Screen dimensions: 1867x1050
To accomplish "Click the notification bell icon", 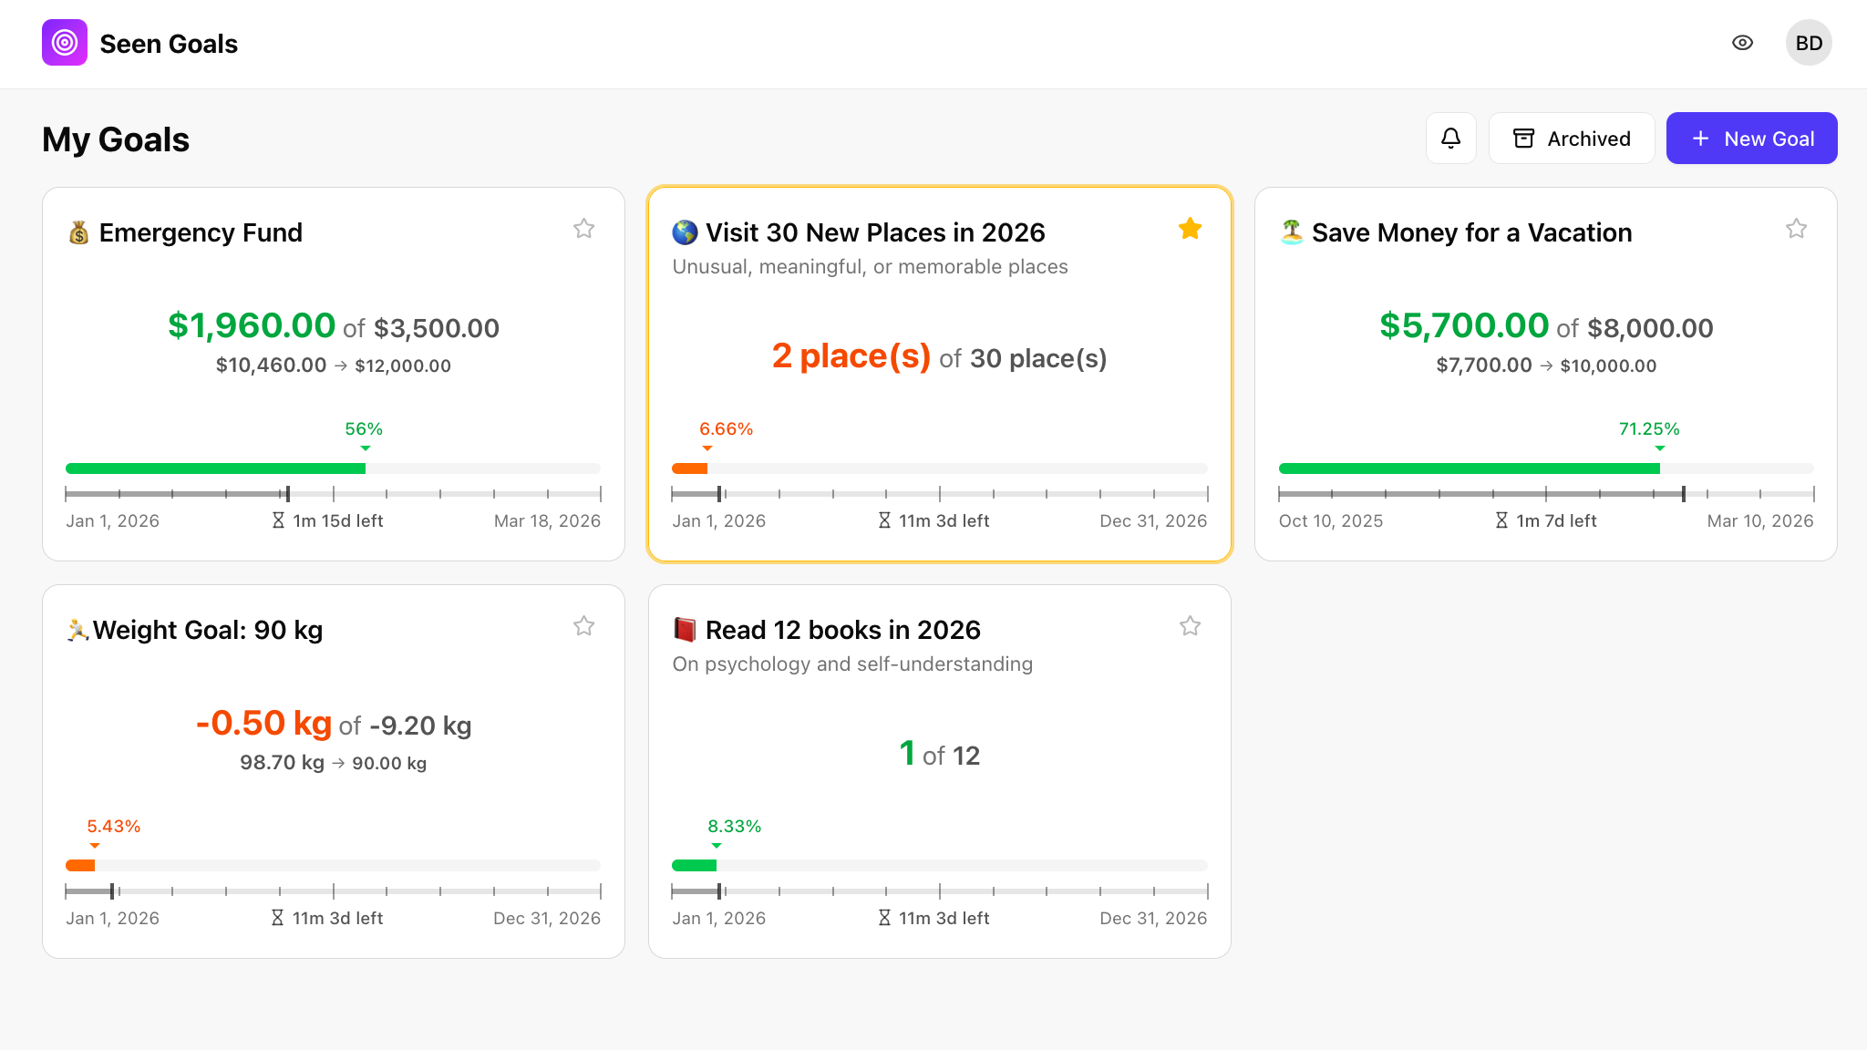I will (x=1450, y=138).
